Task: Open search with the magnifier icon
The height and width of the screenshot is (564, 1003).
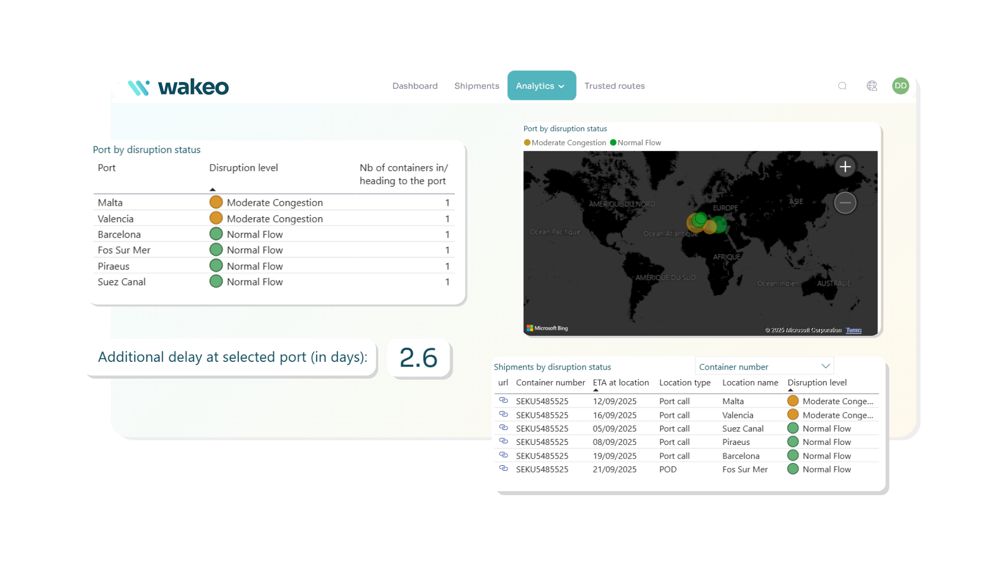Action: 842,86
